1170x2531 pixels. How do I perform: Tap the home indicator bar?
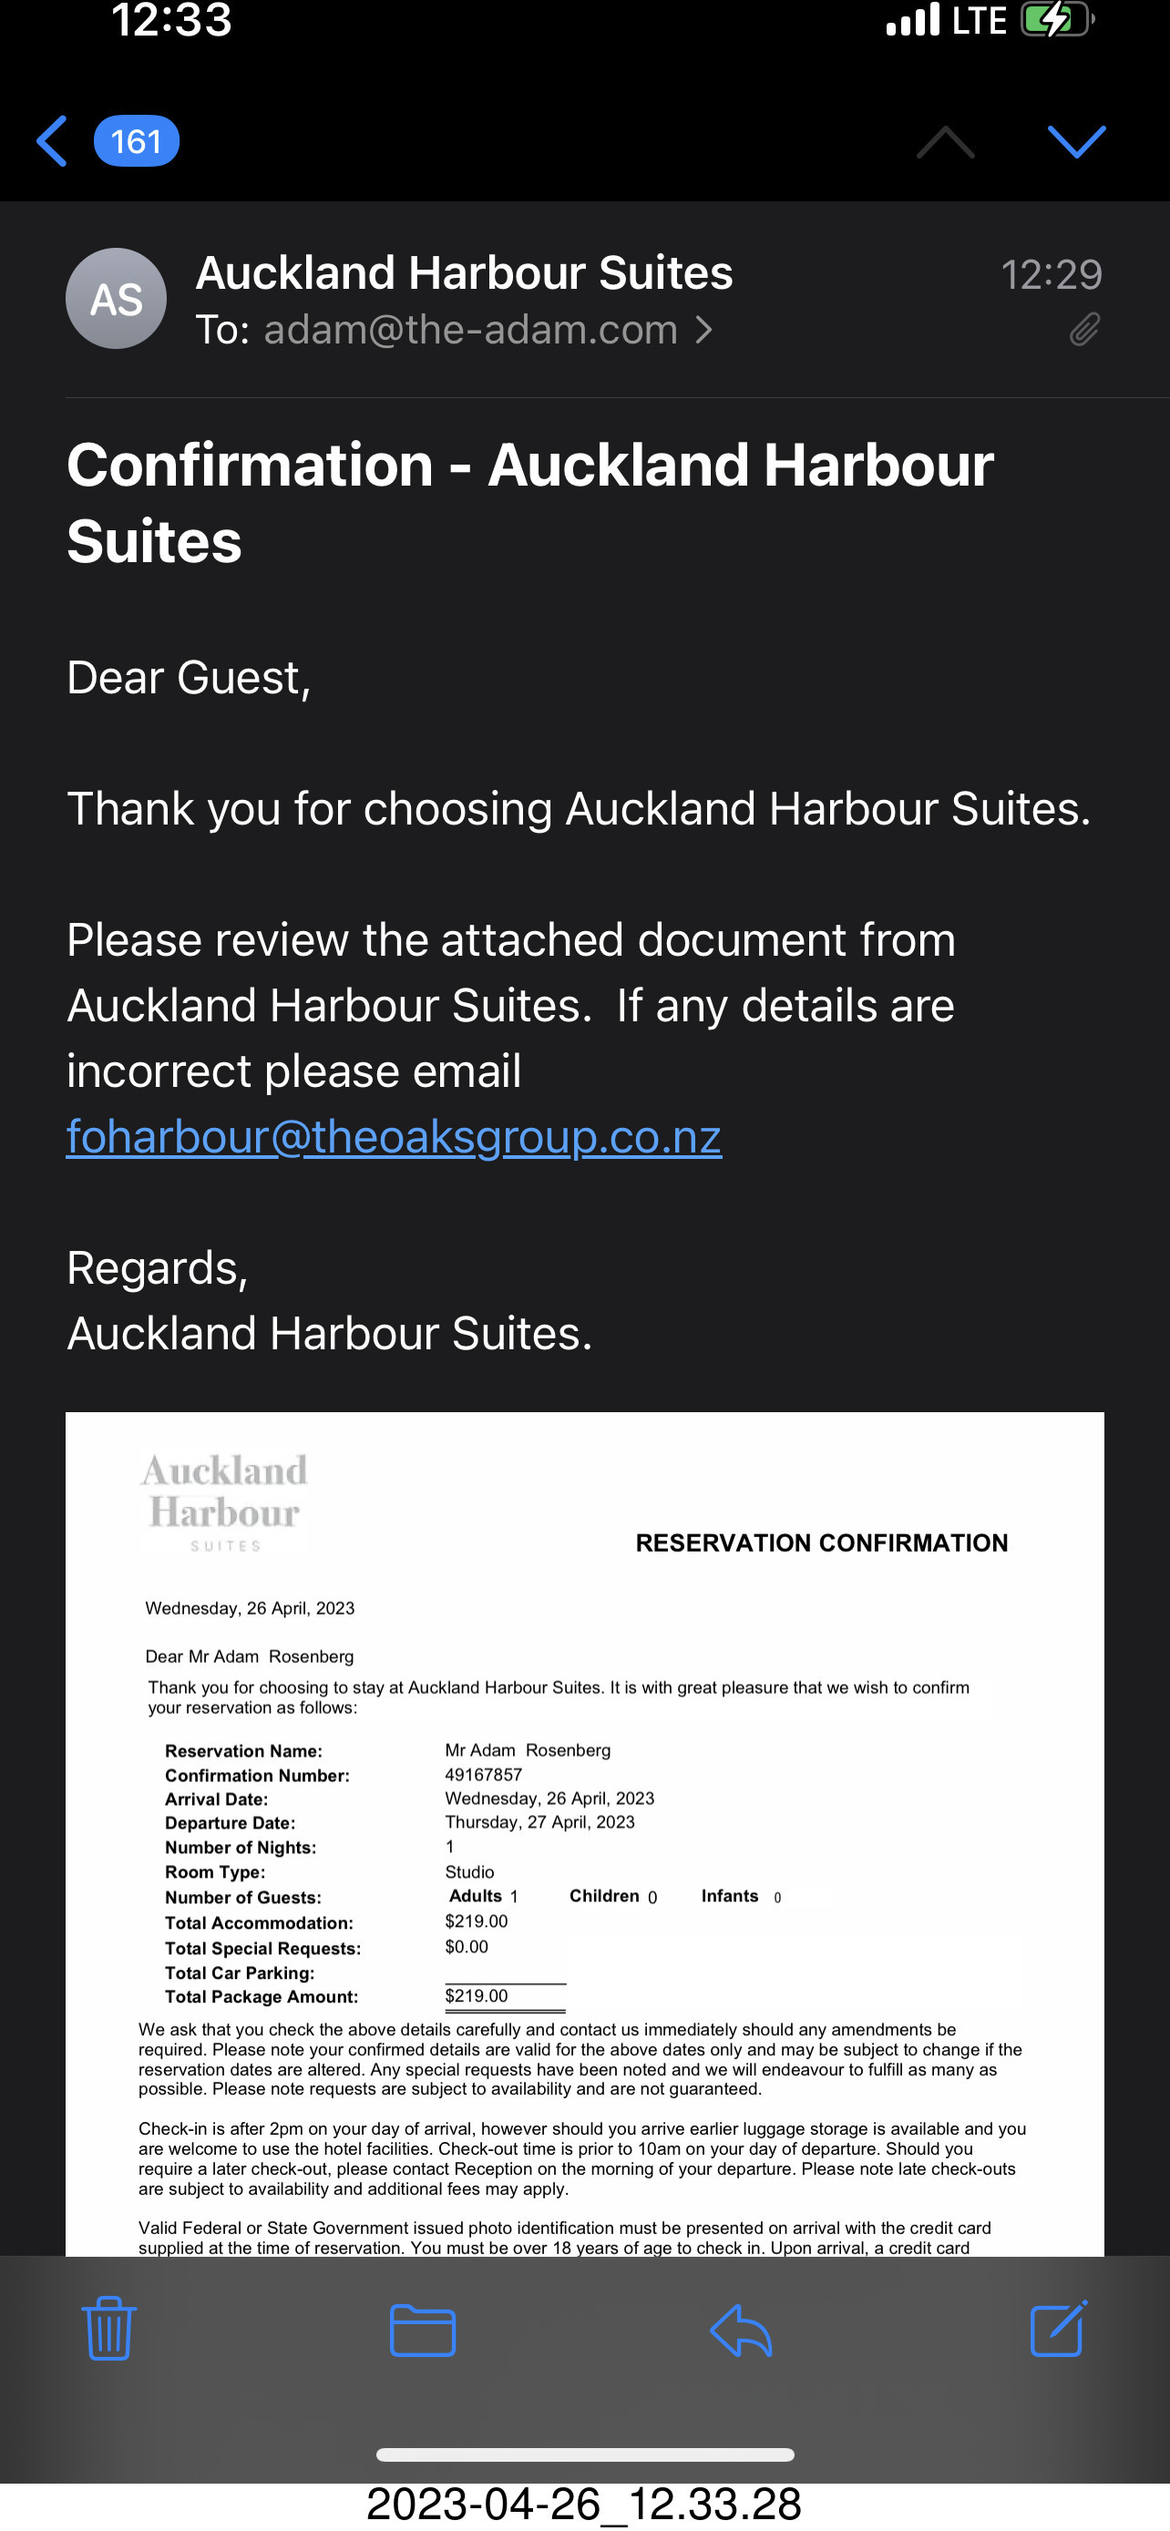(584, 2455)
